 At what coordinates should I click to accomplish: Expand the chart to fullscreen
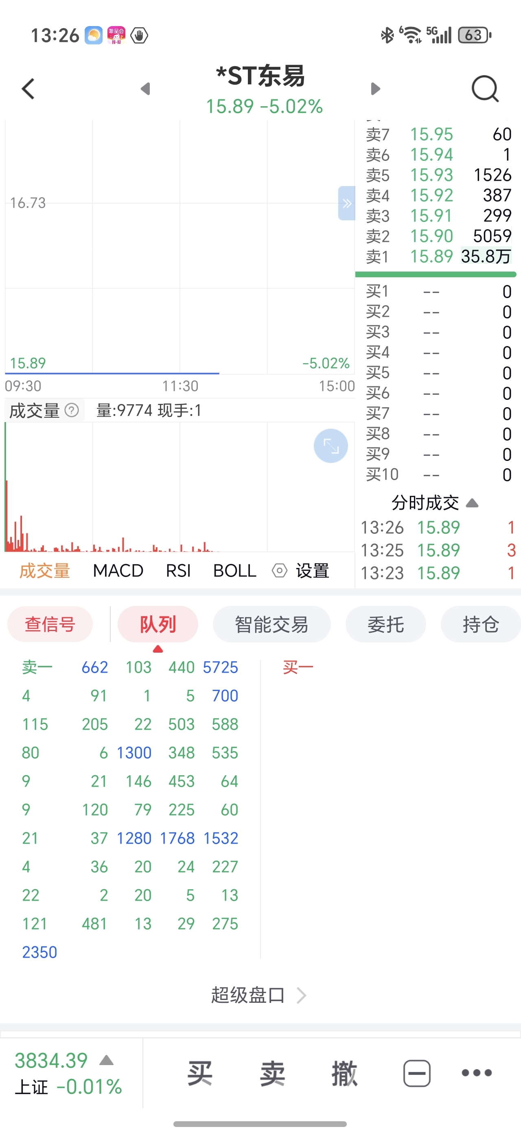pos(331,446)
